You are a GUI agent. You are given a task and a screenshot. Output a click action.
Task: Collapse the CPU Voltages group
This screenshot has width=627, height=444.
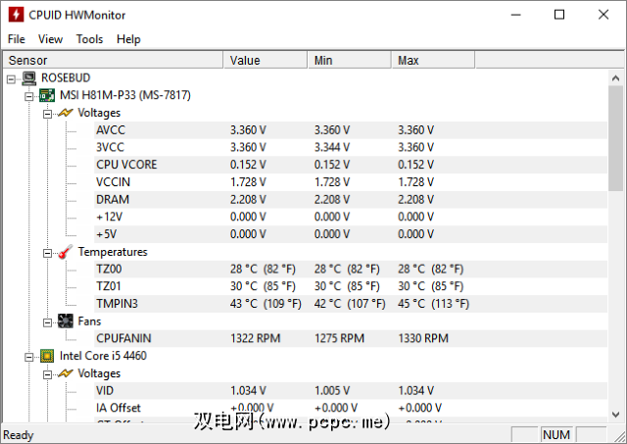point(47,374)
